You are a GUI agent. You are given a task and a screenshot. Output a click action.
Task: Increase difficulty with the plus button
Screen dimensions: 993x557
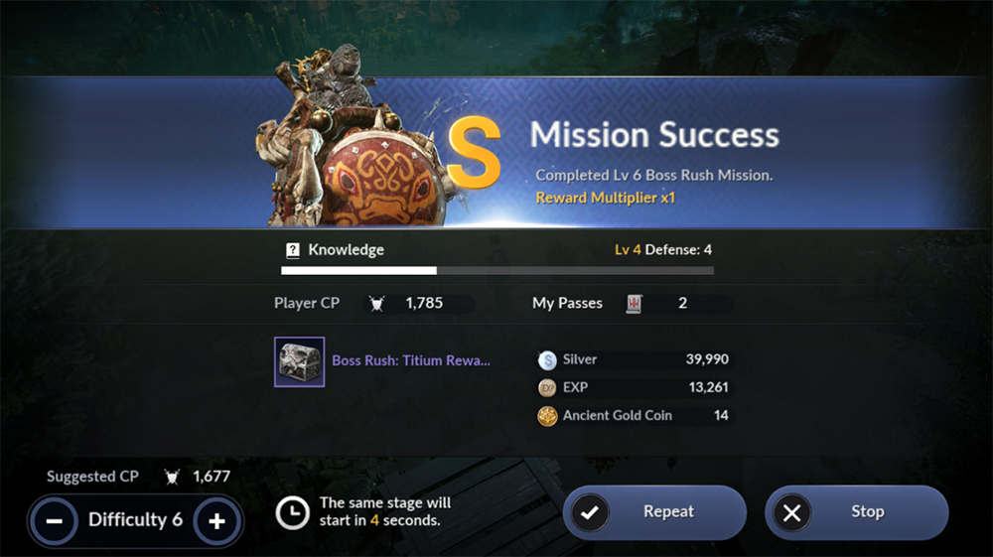[216, 521]
